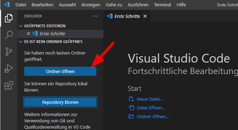
Task: Close Erste Schritte in open editors list
Action: 28,34
